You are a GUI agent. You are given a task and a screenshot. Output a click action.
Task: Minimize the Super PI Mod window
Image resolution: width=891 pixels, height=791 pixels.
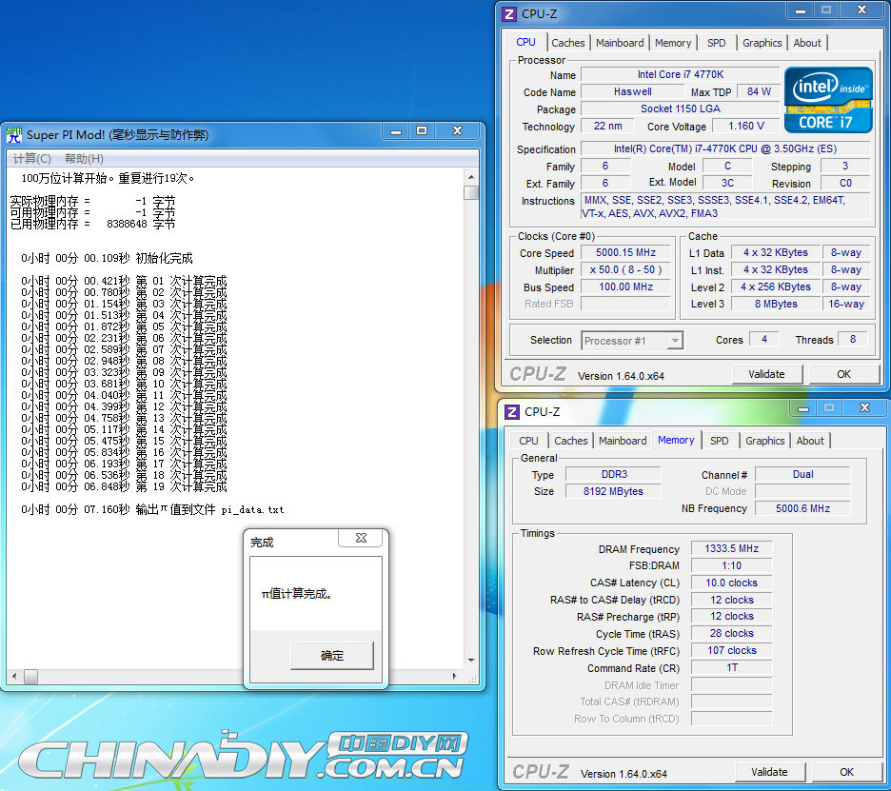click(x=397, y=131)
